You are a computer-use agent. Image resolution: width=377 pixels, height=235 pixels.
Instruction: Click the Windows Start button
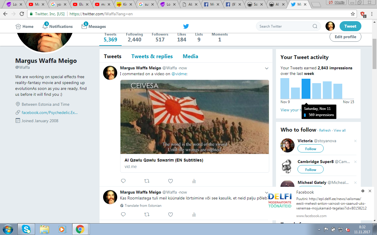pos(8,229)
